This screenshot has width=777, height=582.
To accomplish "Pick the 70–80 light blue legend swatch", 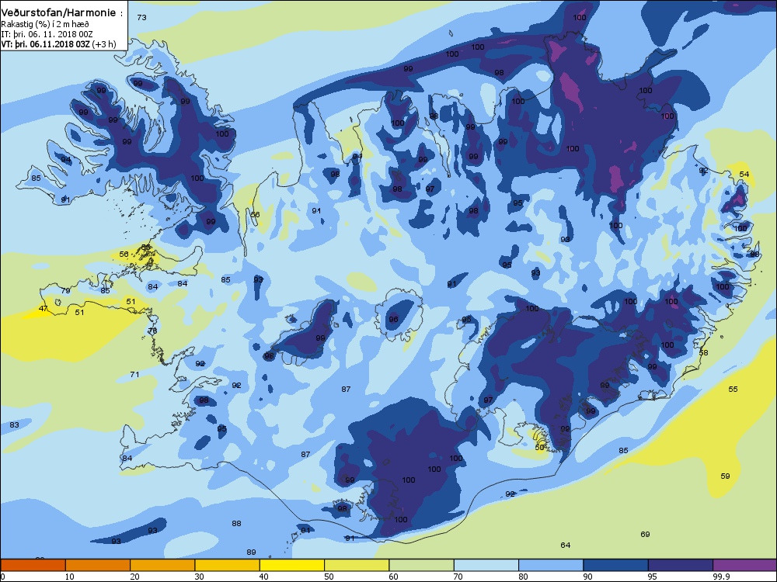I will (486, 565).
